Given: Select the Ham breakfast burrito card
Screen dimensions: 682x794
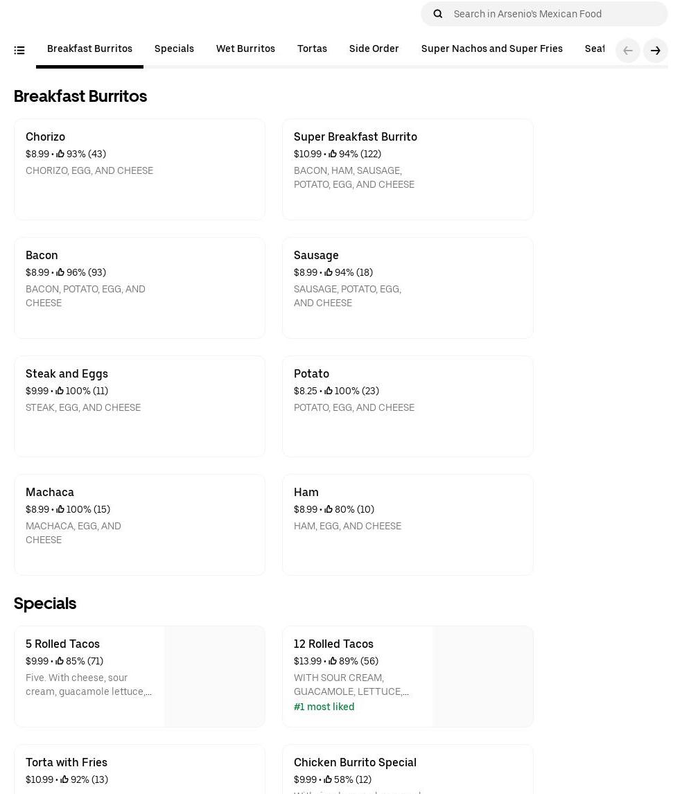Looking at the screenshot, I should pyautogui.click(x=408, y=524).
